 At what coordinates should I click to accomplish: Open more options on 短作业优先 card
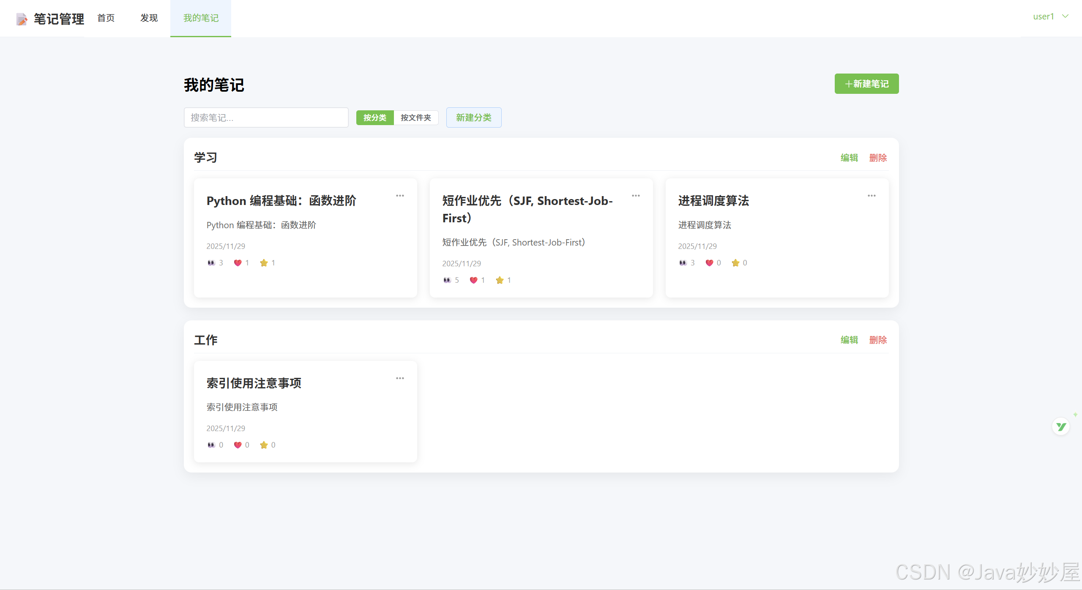[636, 196]
